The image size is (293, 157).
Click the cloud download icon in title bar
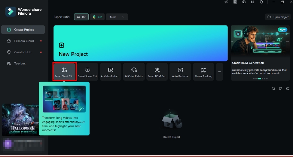244,2
